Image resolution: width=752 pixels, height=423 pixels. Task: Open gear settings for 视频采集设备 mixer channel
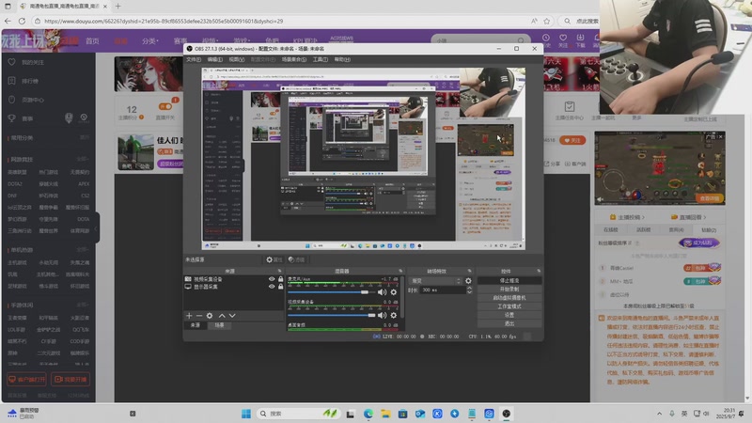(394, 315)
